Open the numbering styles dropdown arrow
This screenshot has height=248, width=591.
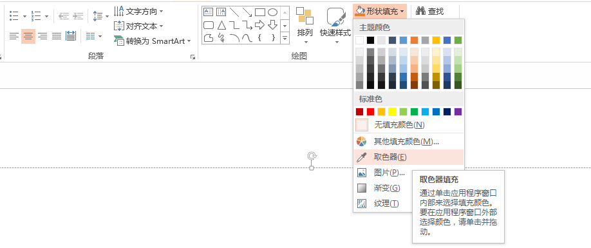[x=47, y=16]
